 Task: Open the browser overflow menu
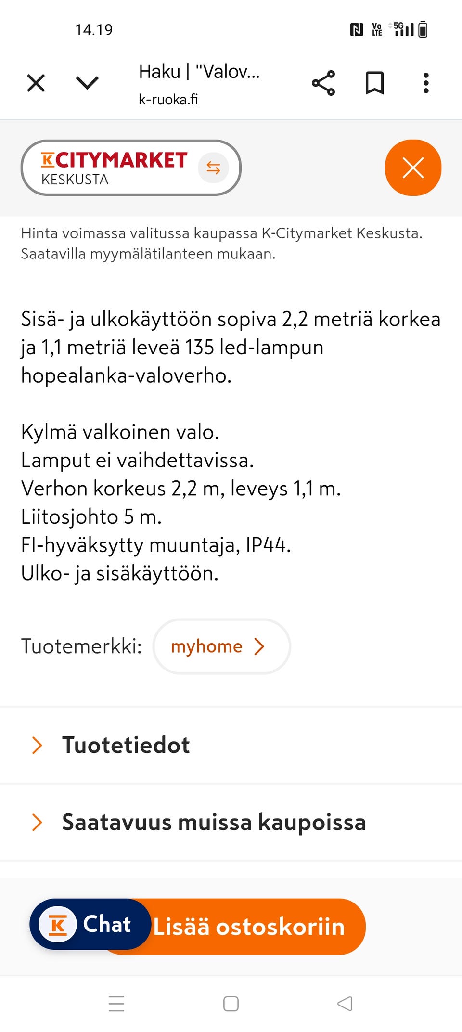click(426, 82)
